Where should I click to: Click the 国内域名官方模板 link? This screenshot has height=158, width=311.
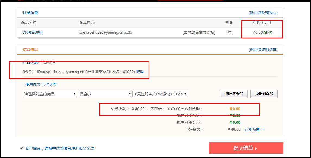click(199, 32)
